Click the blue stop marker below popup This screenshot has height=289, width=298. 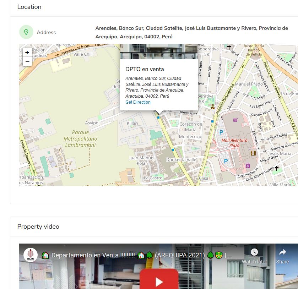click(x=158, y=118)
